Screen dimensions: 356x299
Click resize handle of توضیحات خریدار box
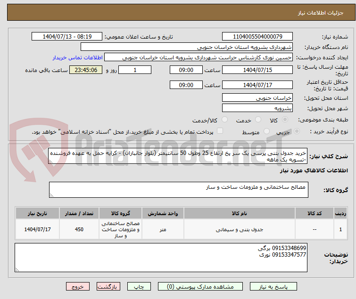point(17,270)
